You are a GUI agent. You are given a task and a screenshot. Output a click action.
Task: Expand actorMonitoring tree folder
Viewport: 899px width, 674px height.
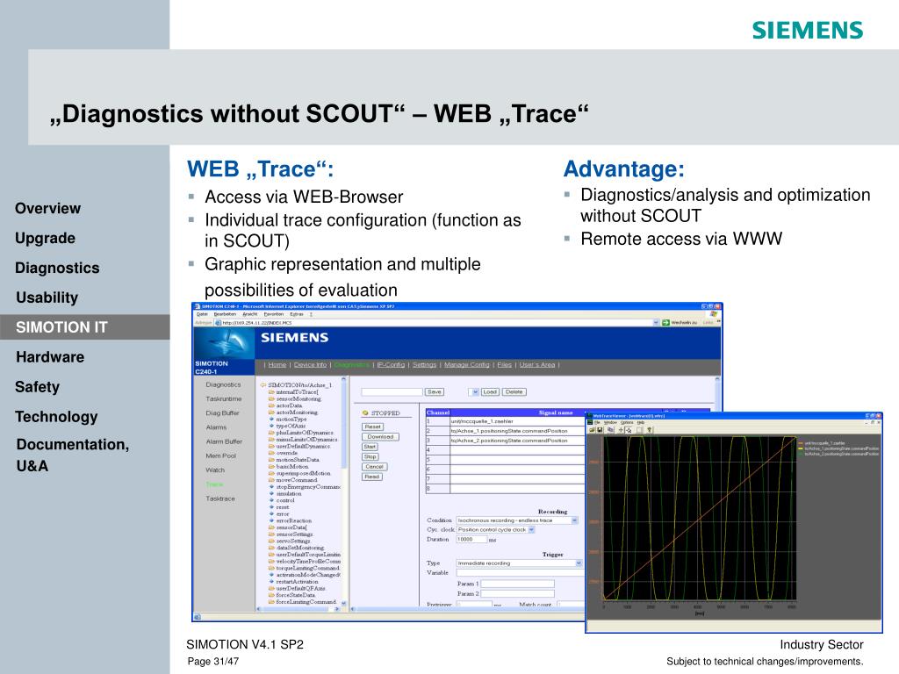[x=272, y=412]
